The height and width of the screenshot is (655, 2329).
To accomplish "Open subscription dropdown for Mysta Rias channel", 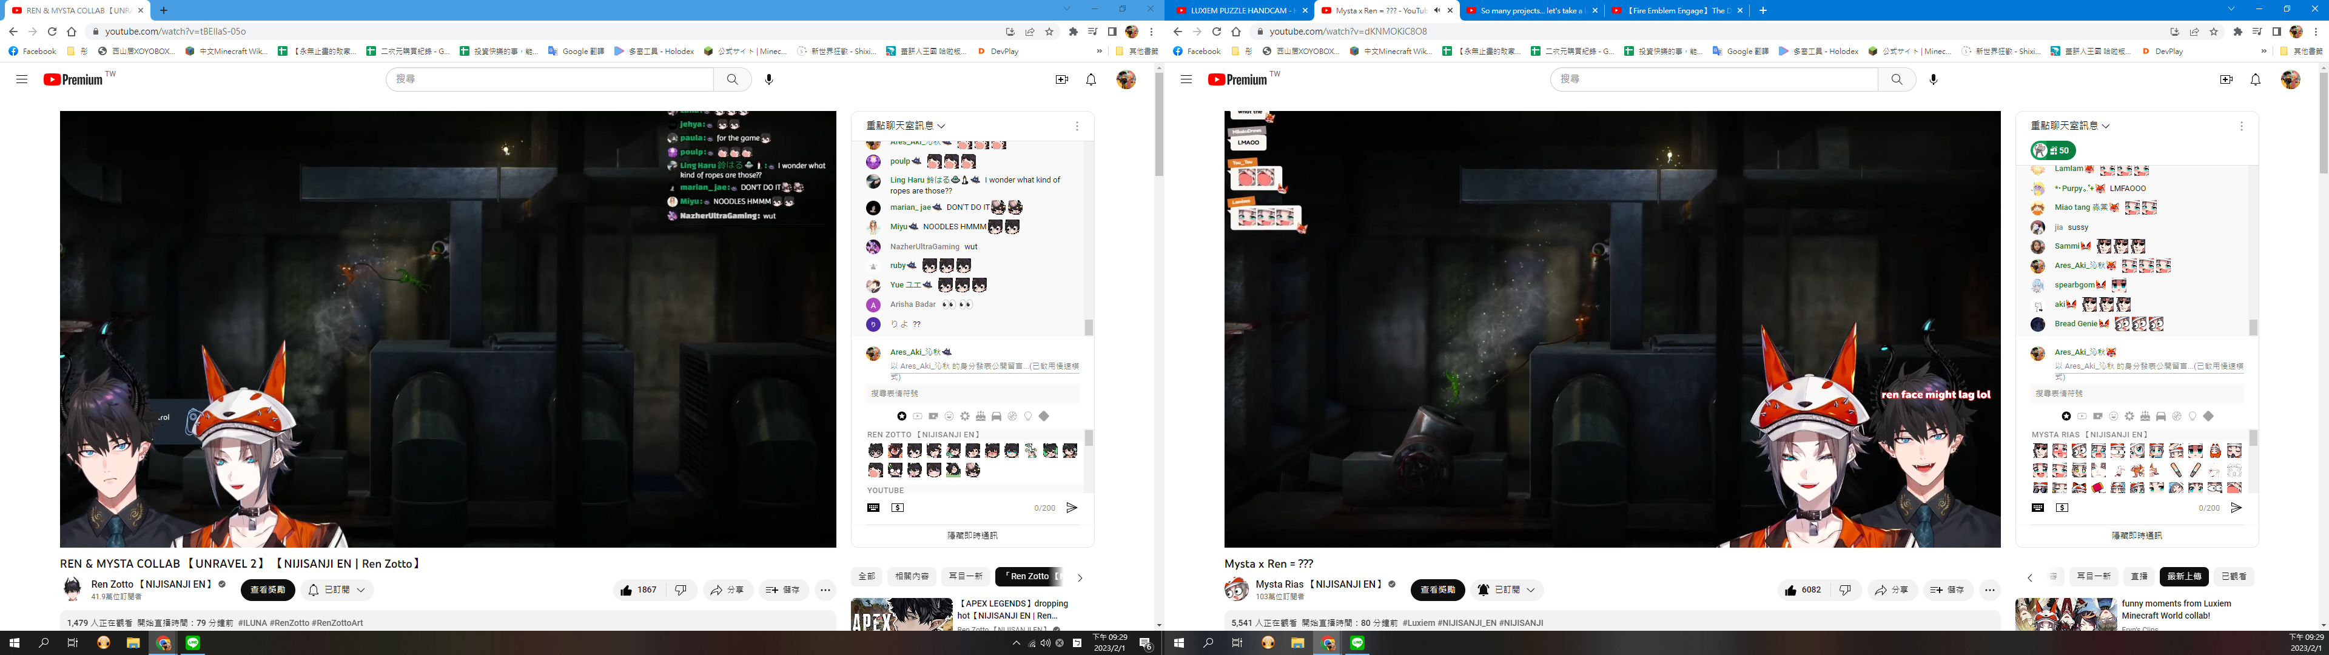I will coord(1506,590).
